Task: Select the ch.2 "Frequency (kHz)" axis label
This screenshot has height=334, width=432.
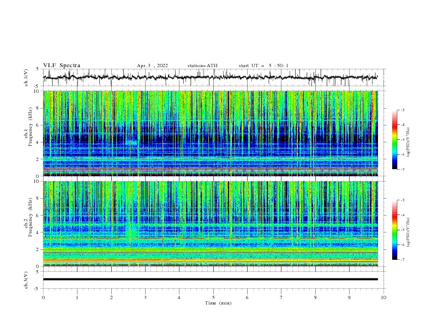Action: (x=30, y=217)
